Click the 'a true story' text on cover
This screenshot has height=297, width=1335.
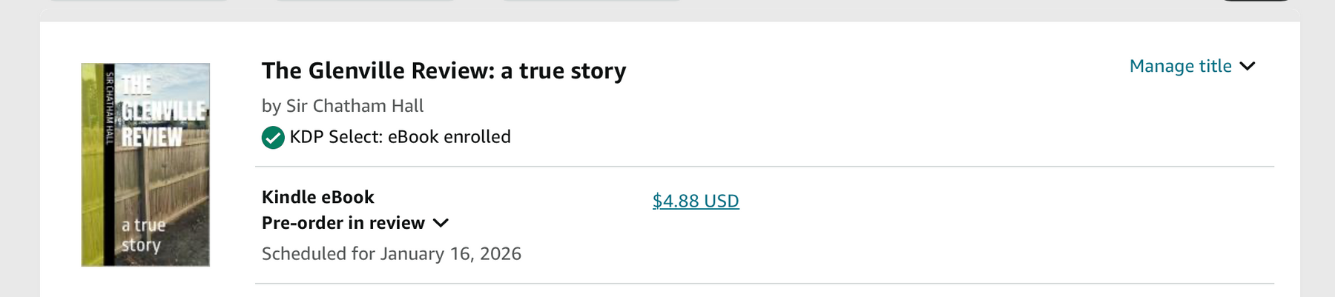tap(142, 235)
